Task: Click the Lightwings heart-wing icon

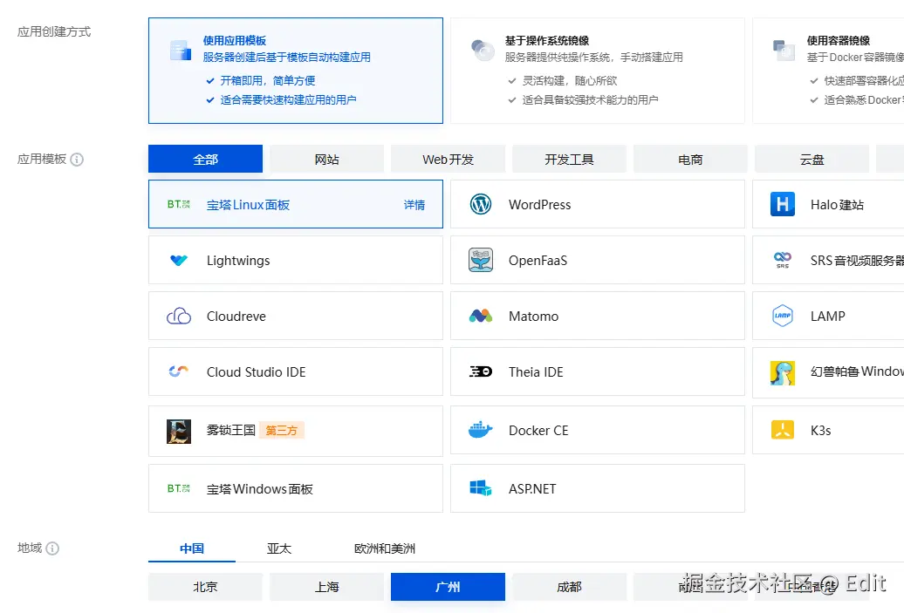Action: click(x=179, y=261)
